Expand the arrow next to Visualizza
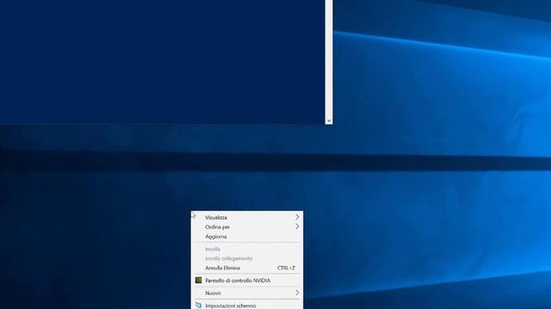551x309 pixels. (297, 217)
